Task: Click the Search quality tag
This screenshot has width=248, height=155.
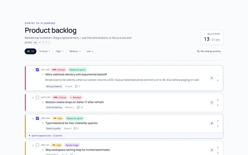Action: click(53, 128)
